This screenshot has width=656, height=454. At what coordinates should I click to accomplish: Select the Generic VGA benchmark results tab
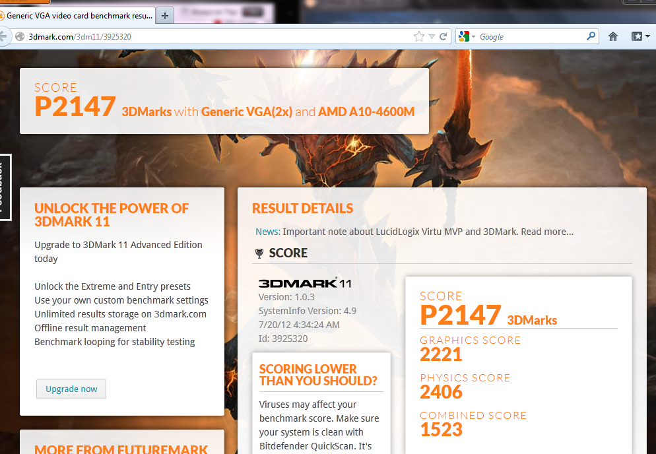78,15
